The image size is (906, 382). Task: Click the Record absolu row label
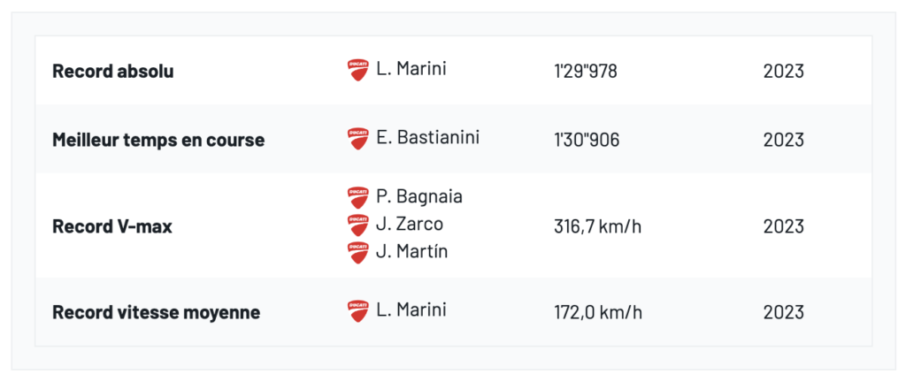tap(113, 72)
